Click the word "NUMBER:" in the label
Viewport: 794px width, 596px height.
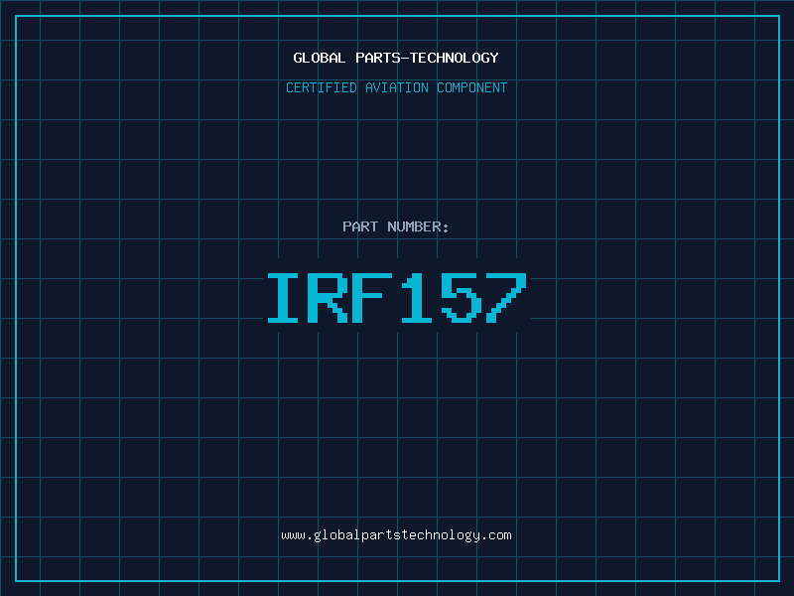tap(418, 227)
